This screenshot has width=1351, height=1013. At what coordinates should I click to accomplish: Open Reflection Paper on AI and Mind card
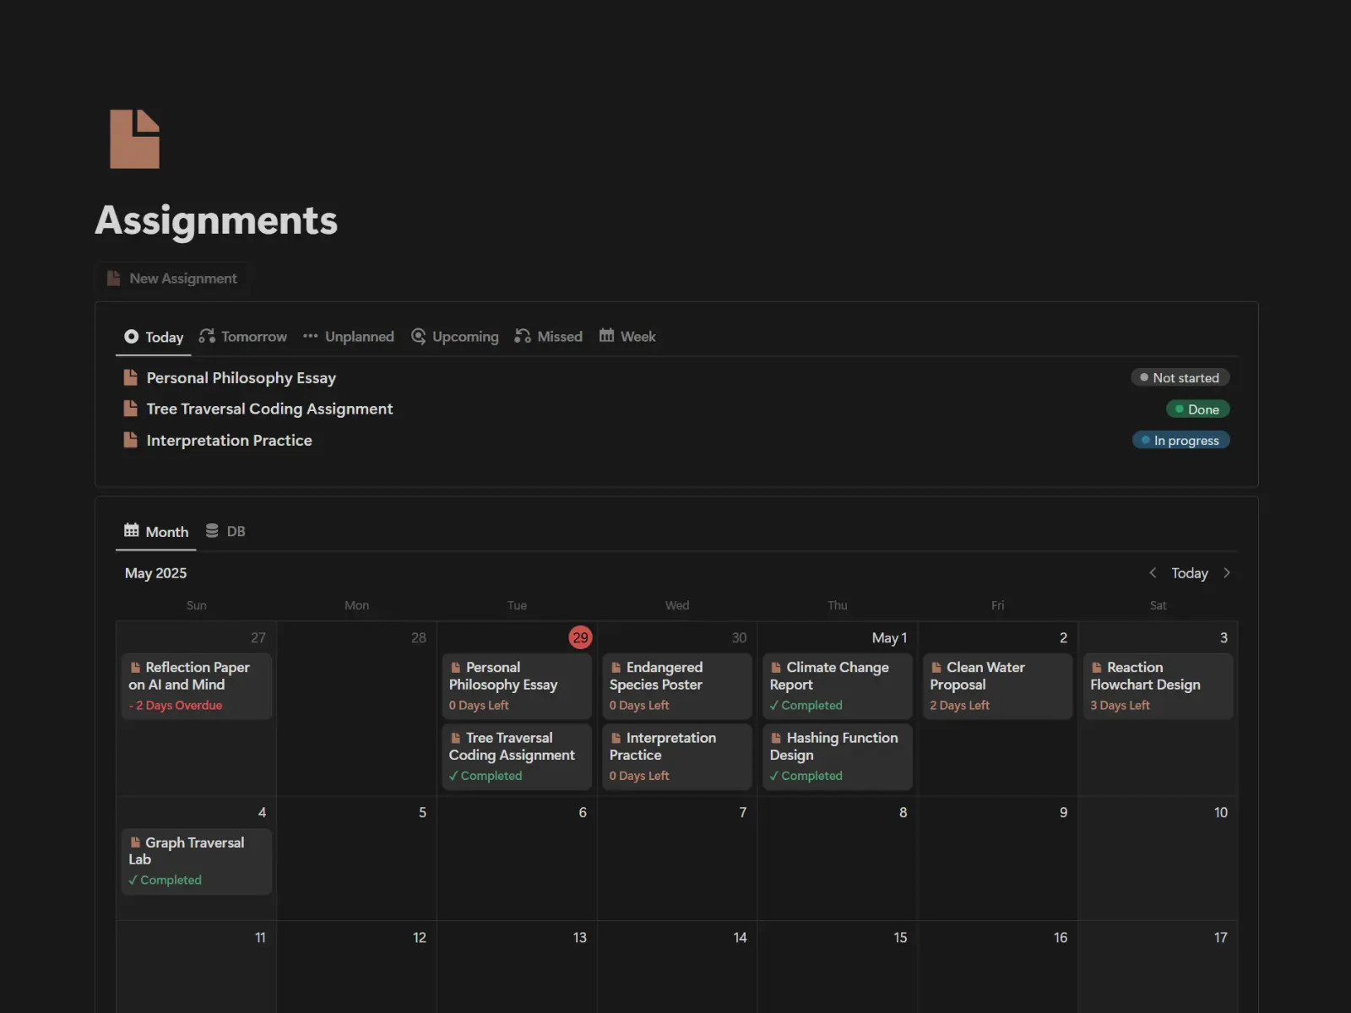tap(197, 685)
